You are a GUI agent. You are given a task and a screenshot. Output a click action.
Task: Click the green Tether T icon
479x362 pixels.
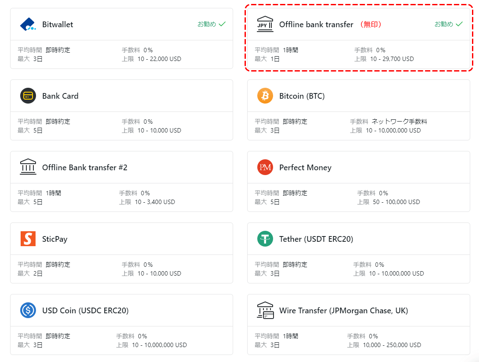pos(265,239)
